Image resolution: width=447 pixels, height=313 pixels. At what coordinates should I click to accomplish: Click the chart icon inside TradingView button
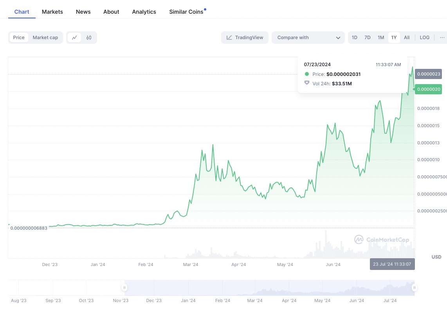[229, 37]
